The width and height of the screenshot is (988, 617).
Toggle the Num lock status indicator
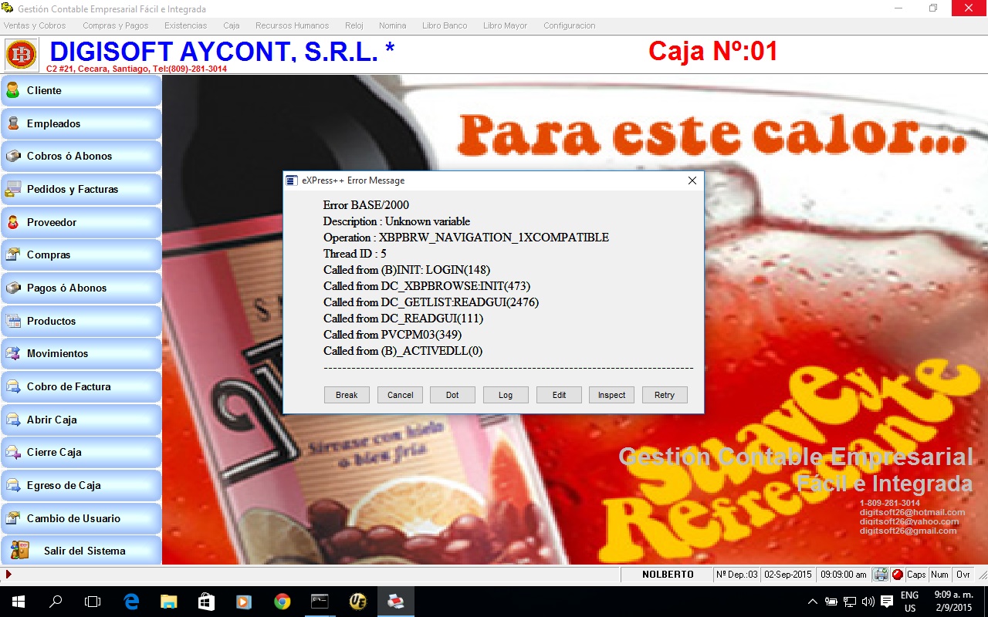tap(939, 575)
